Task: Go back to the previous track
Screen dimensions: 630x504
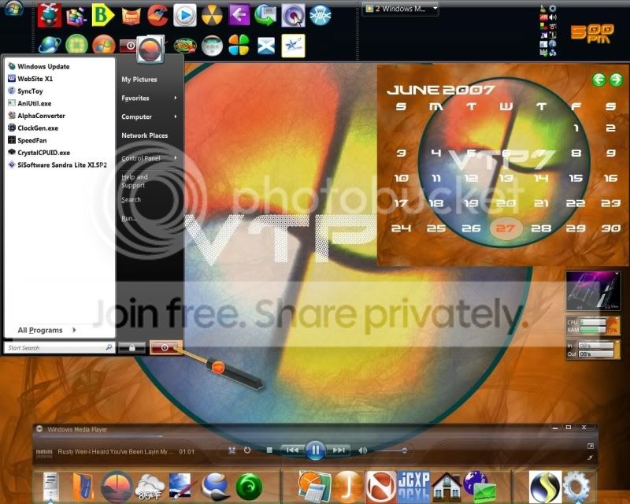Action: coord(292,450)
